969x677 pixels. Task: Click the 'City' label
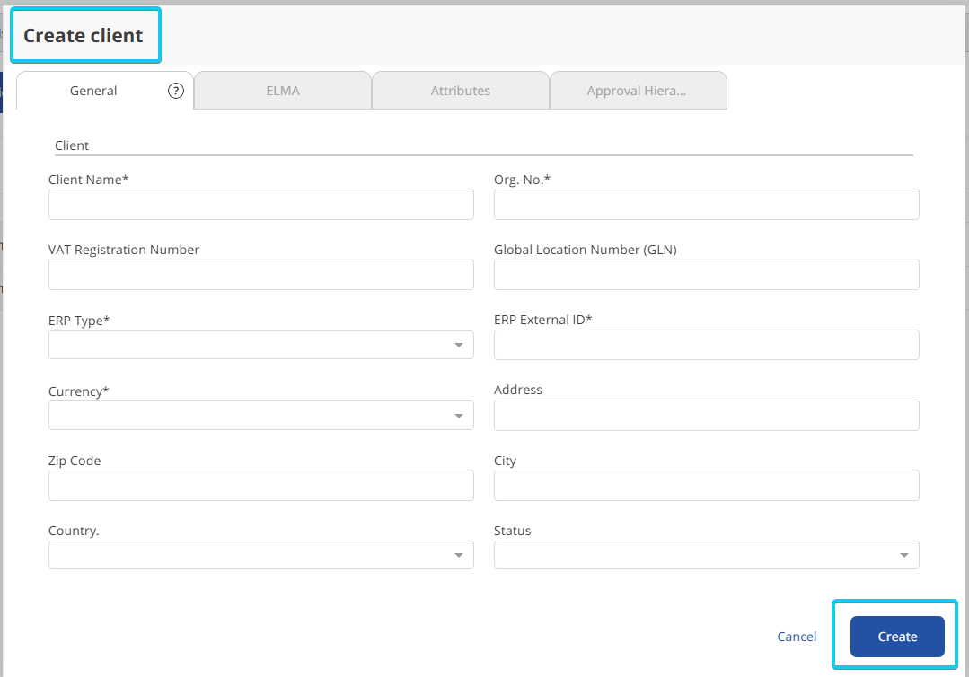point(505,461)
